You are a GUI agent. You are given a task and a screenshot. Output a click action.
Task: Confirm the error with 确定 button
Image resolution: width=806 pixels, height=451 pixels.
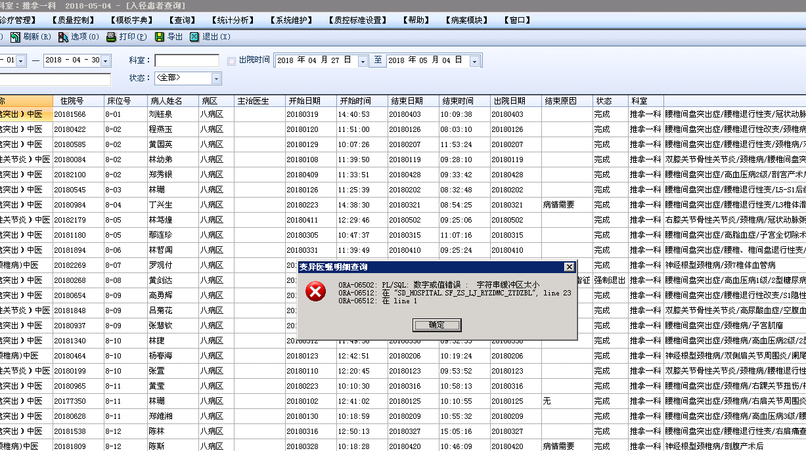point(437,325)
